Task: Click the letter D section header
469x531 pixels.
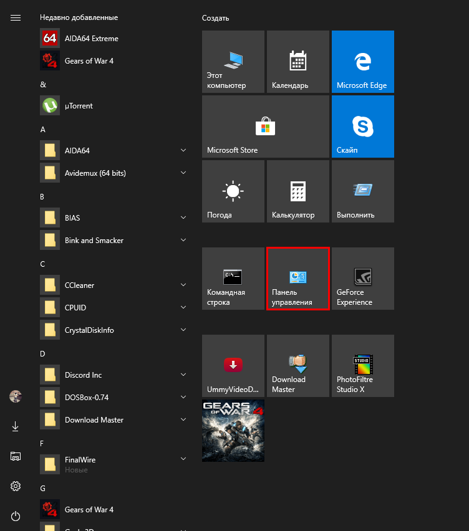Action: coord(42,354)
